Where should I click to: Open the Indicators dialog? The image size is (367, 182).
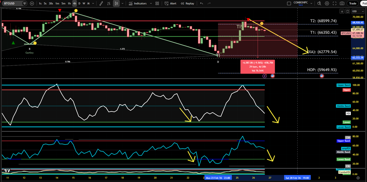point(138,3)
